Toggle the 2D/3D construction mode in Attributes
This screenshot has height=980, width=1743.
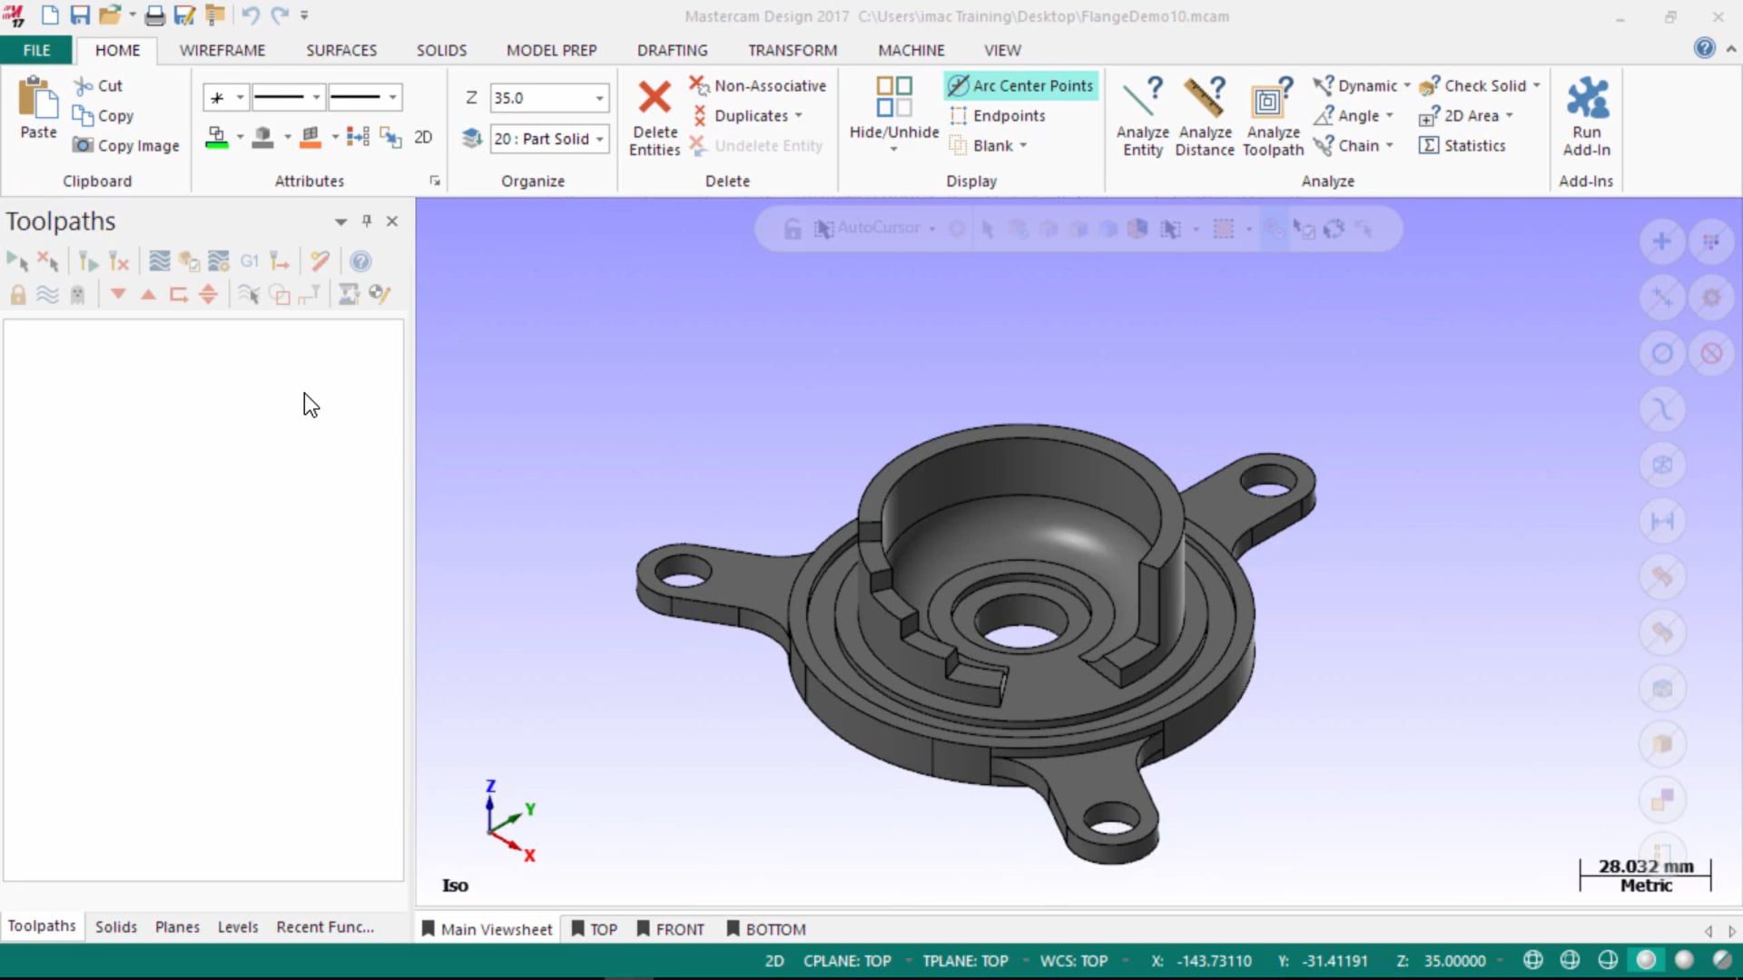(423, 137)
